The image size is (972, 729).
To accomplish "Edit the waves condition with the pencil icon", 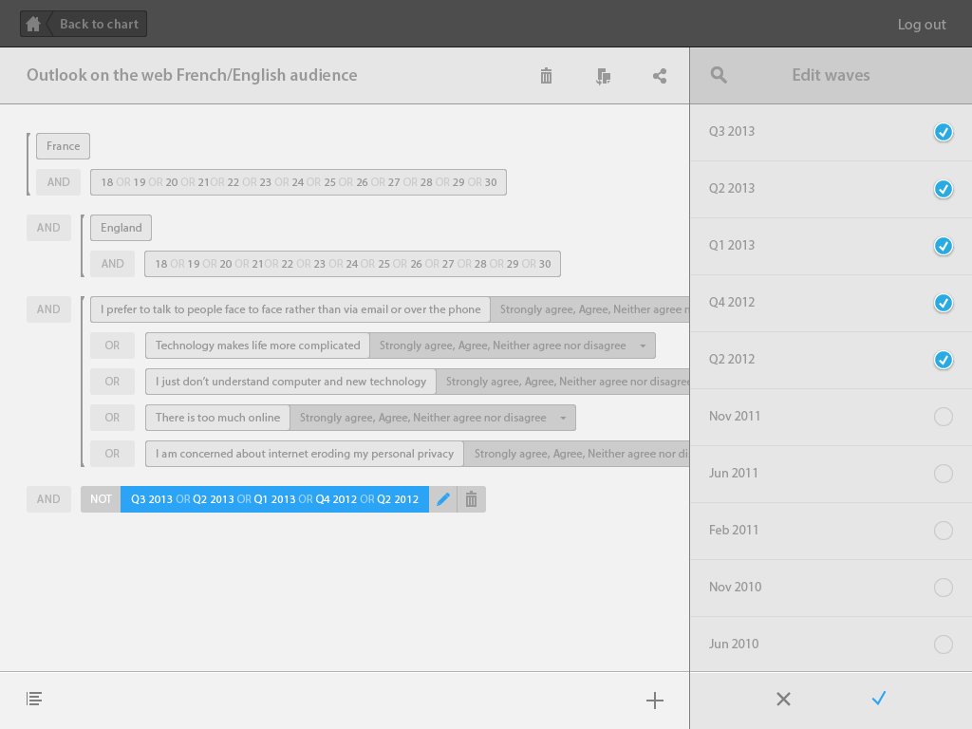I will coord(443,499).
